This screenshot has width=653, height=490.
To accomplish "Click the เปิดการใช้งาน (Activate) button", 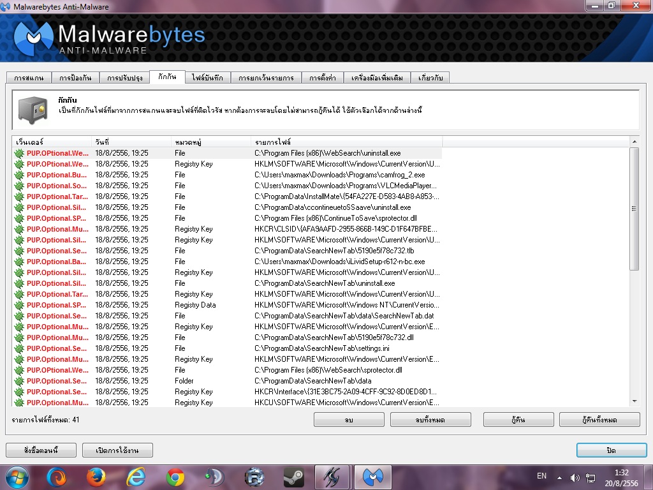I will point(117,450).
